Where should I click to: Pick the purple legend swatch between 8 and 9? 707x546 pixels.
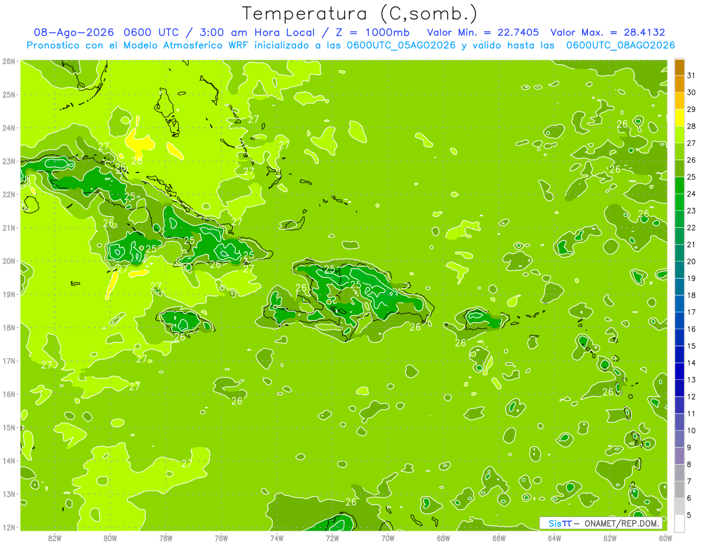pyautogui.click(x=679, y=456)
